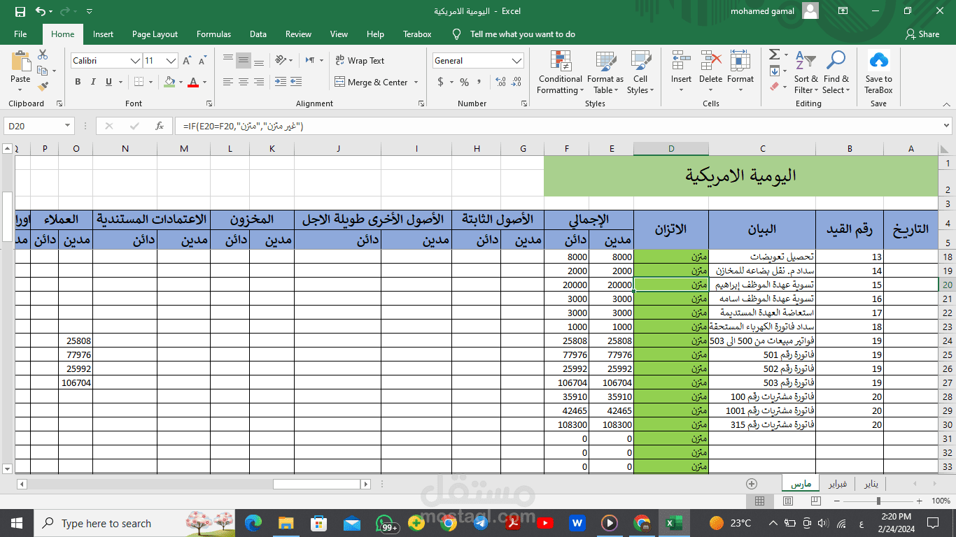Screen dimensions: 956x537
Task: Switch to the Formulas tab
Action: point(213,34)
